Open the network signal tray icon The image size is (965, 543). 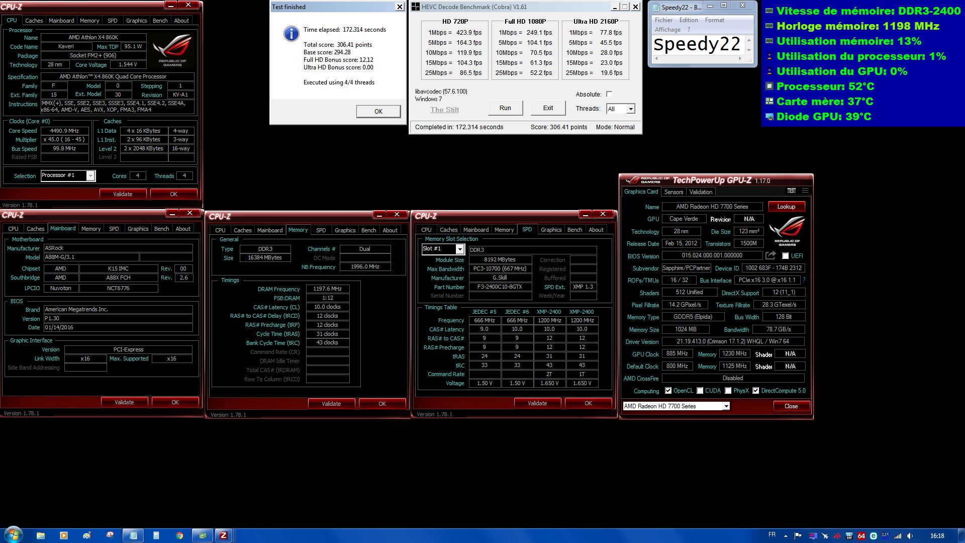pos(898,536)
